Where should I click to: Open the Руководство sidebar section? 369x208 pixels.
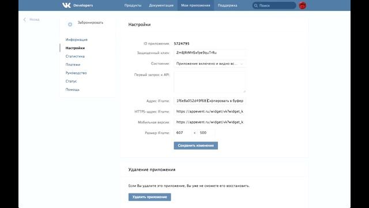click(76, 73)
